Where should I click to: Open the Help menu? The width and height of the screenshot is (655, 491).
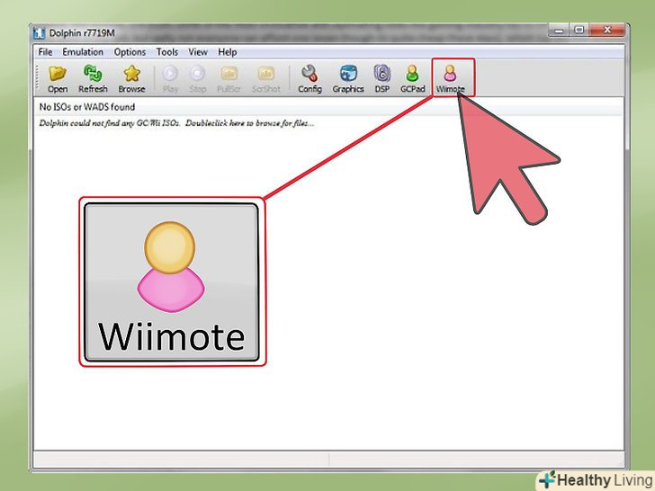pyautogui.click(x=228, y=52)
